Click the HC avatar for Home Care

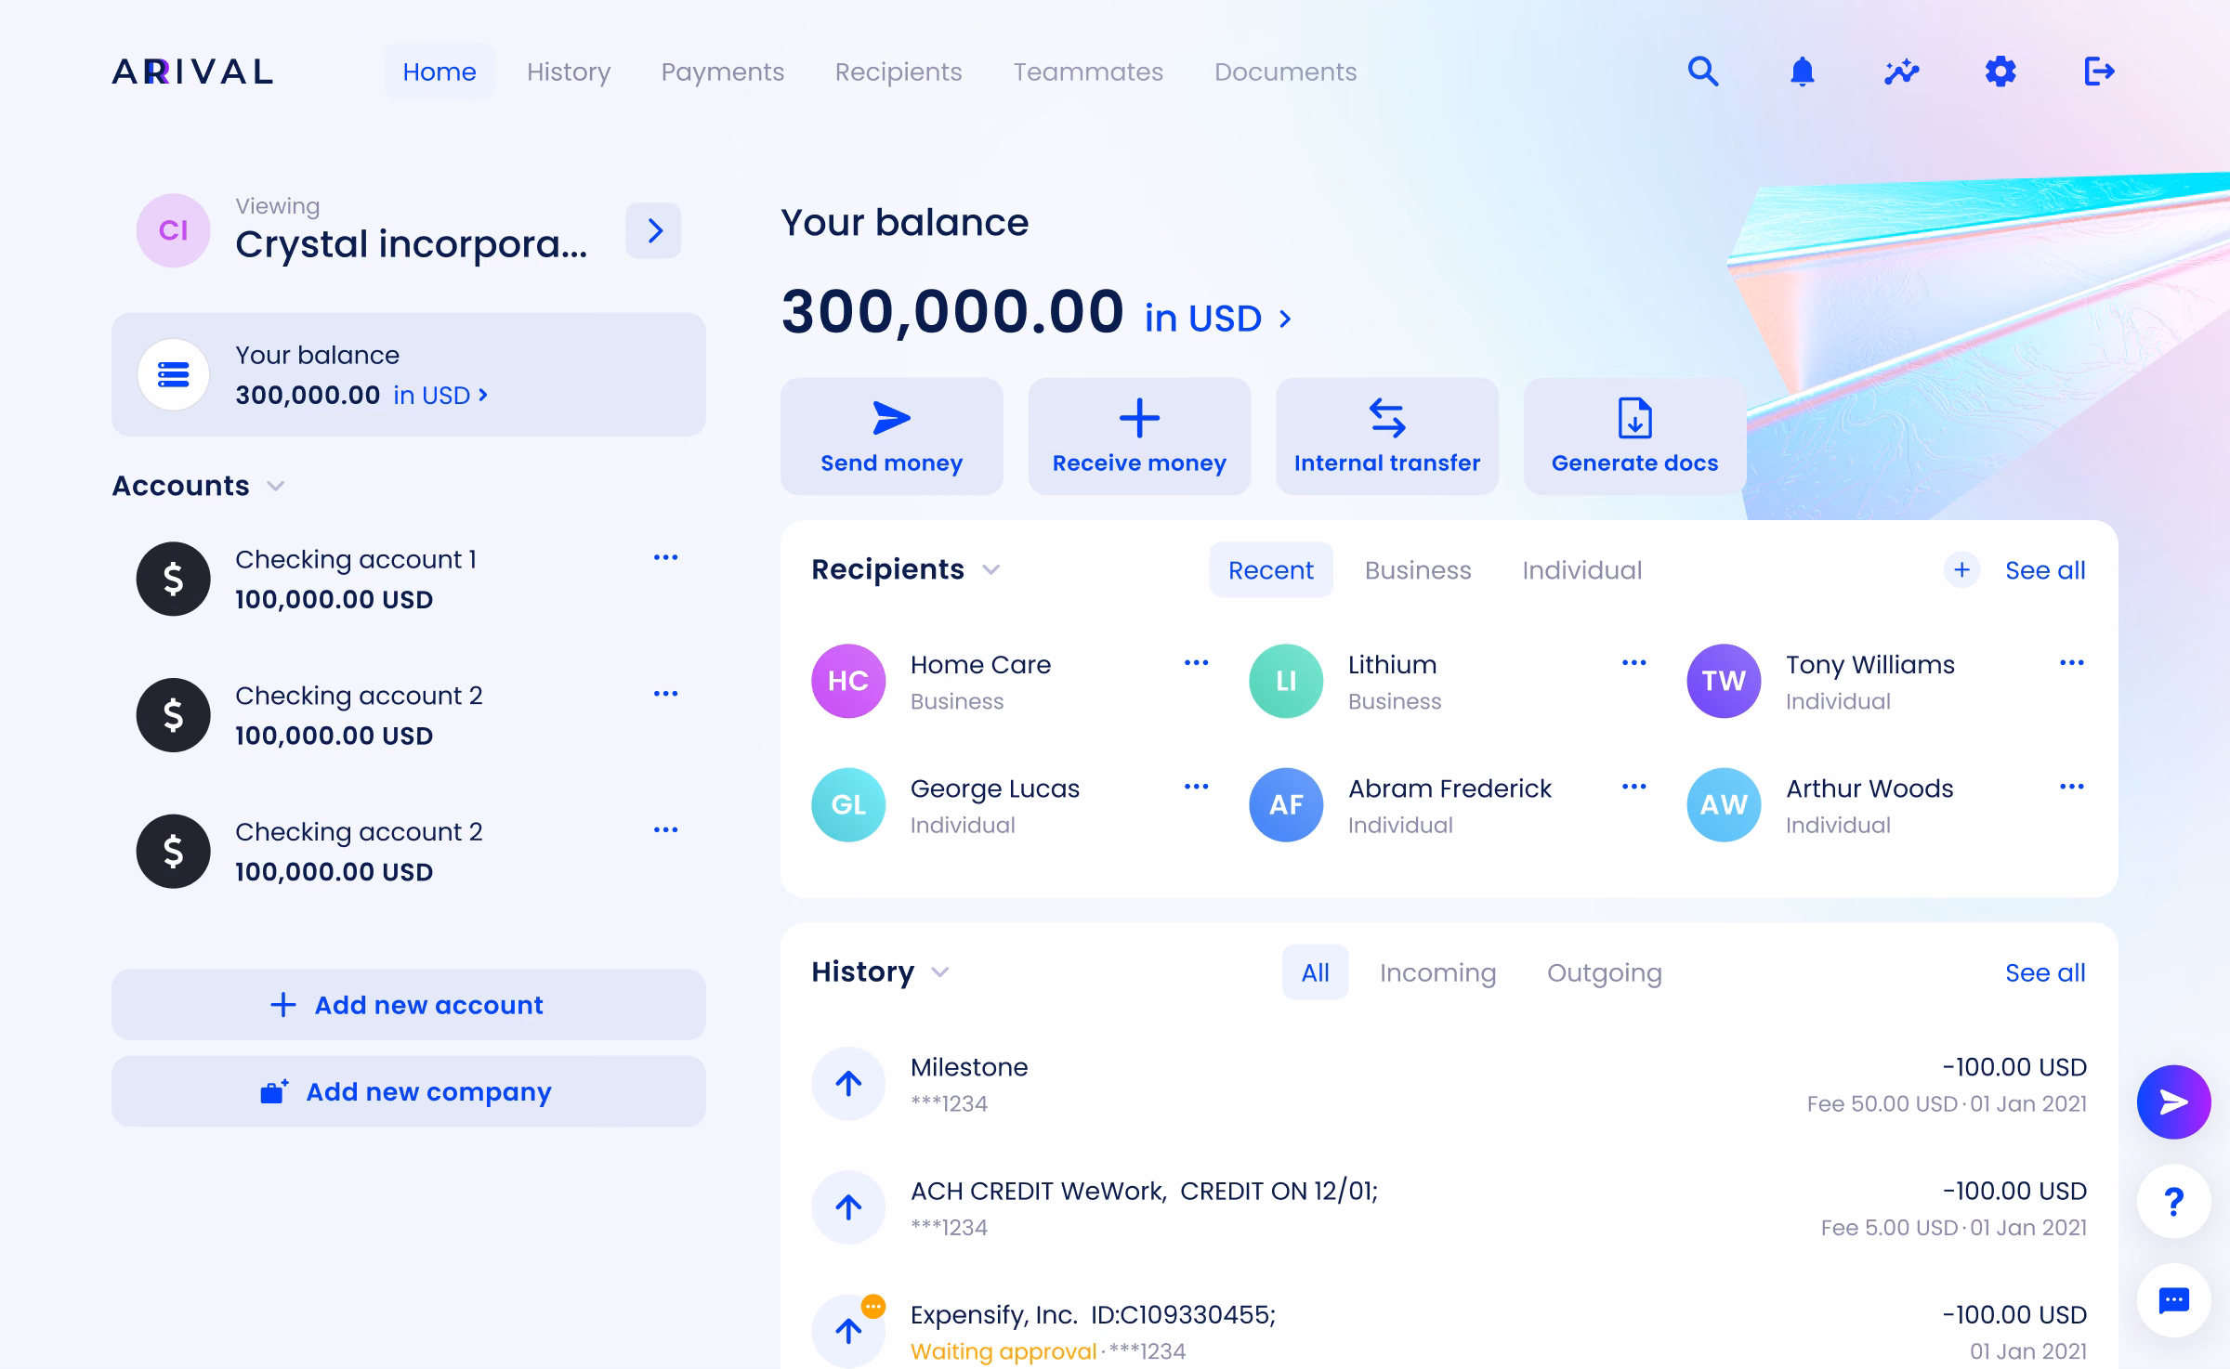(848, 681)
